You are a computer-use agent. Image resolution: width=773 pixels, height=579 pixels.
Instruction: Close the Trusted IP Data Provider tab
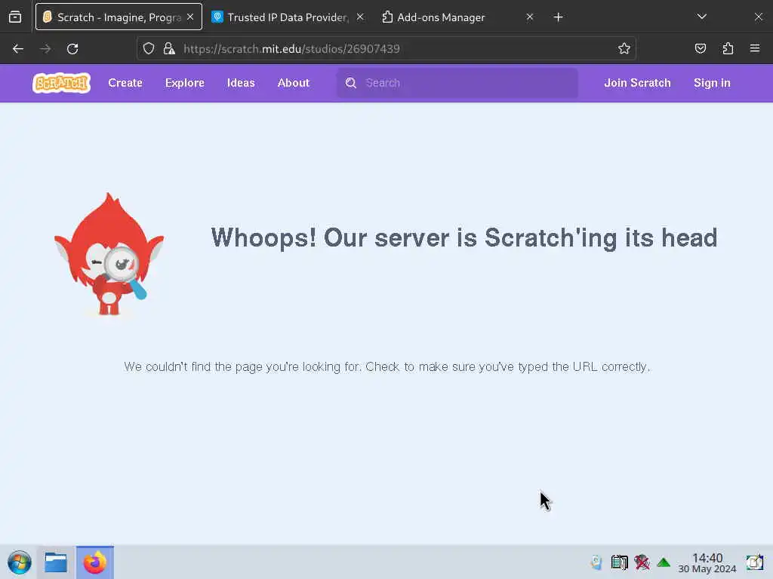pos(360,17)
